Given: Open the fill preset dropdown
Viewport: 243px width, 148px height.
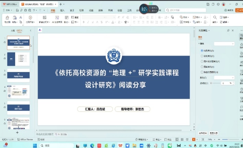Looking at the screenshot, I should point(224,44).
